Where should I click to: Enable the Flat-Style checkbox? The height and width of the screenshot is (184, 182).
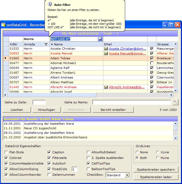click(x=6, y=152)
